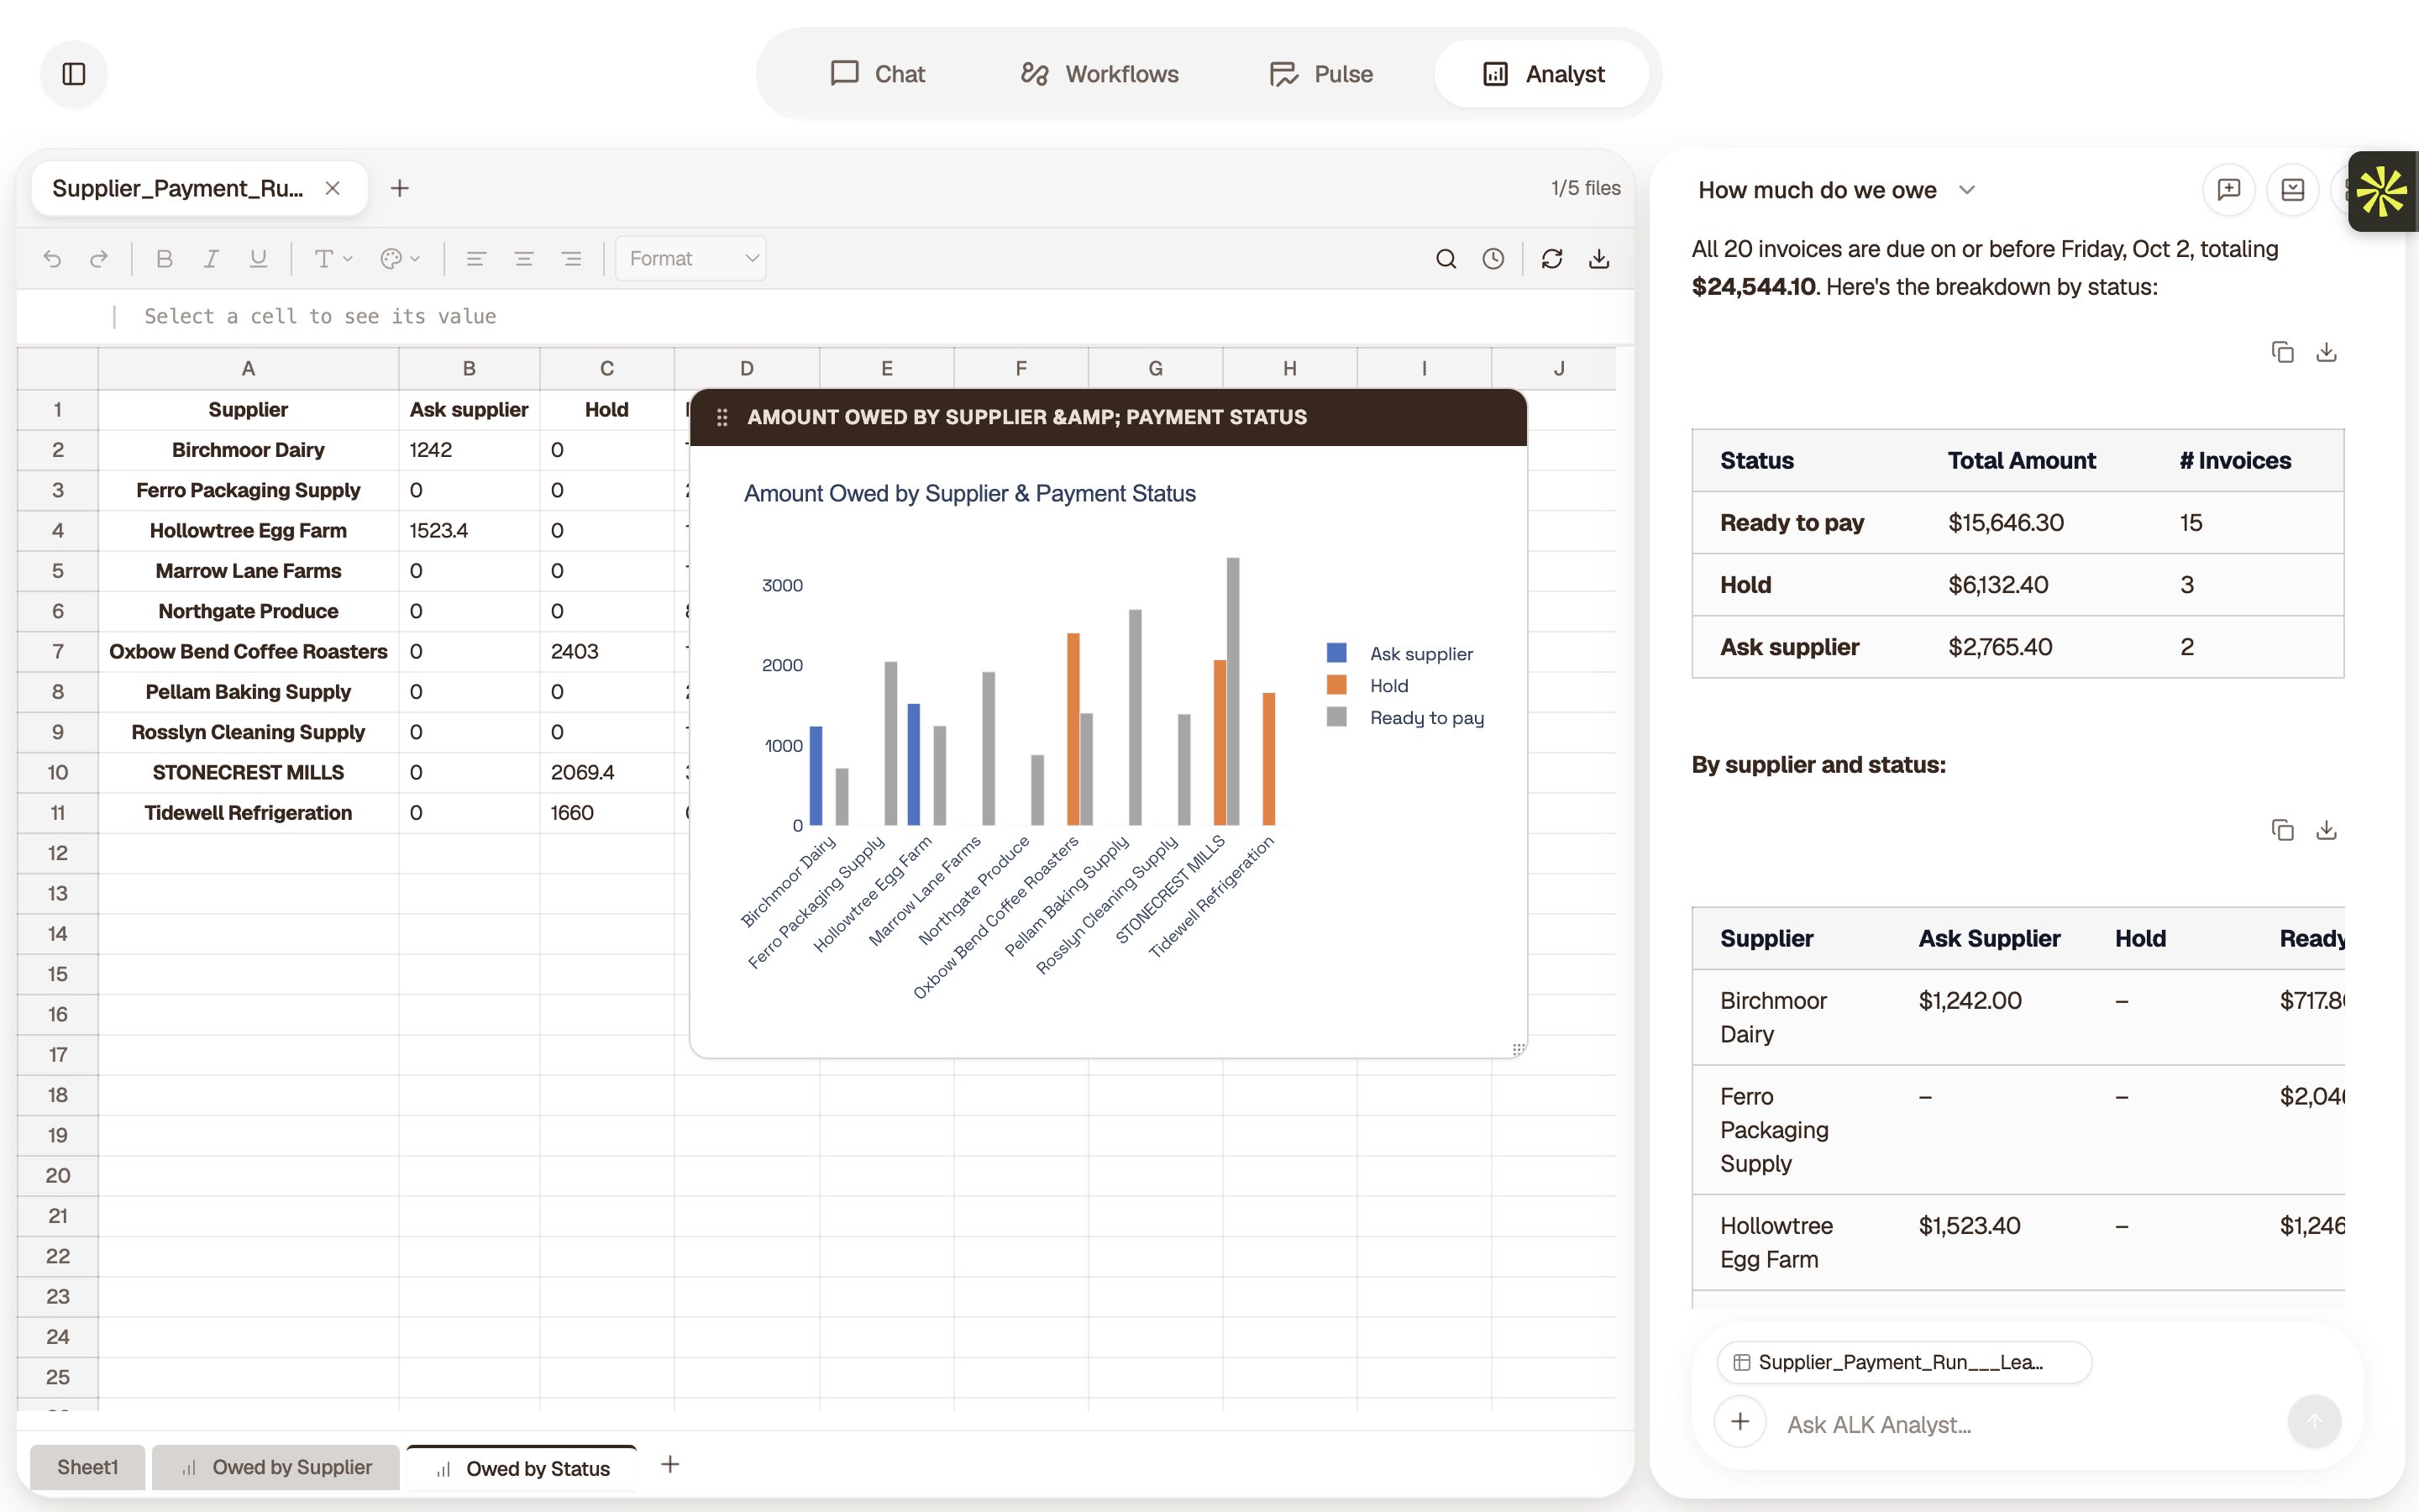Open the color palette dropdown
2419x1512 pixels.
coord(400,259)
